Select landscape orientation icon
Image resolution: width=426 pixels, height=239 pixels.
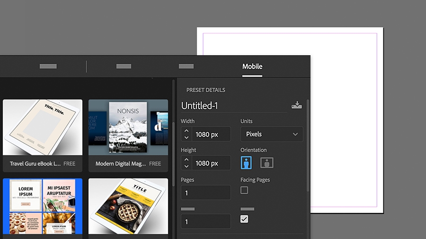pos(267,162)
